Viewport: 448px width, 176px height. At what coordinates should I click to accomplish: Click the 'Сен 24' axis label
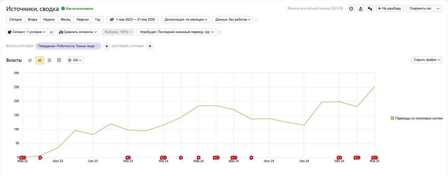(304, 161)
